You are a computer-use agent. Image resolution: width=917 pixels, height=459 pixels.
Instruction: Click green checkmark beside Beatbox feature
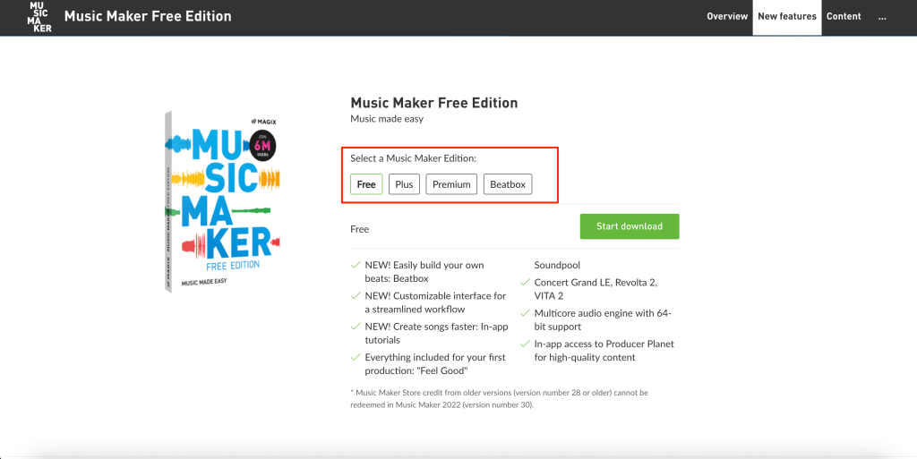pyautogui.click(x=355, y=265)
